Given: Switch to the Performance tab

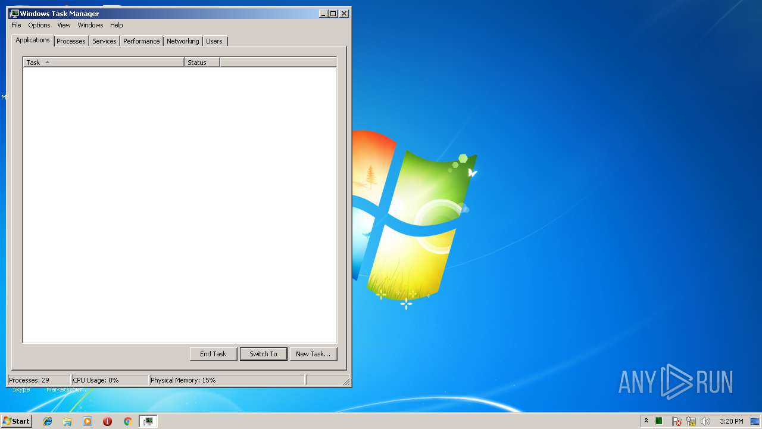Looking at the screenshot, I should pos(141,41).
